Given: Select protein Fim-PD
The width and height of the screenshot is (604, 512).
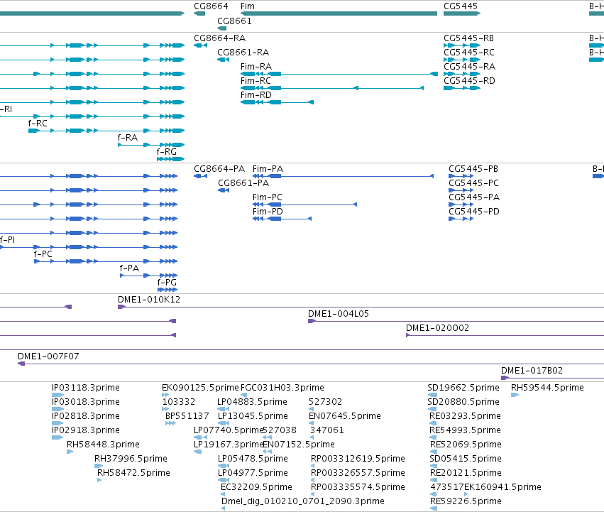Looking at the screenshot, I should tap(268, 212).
